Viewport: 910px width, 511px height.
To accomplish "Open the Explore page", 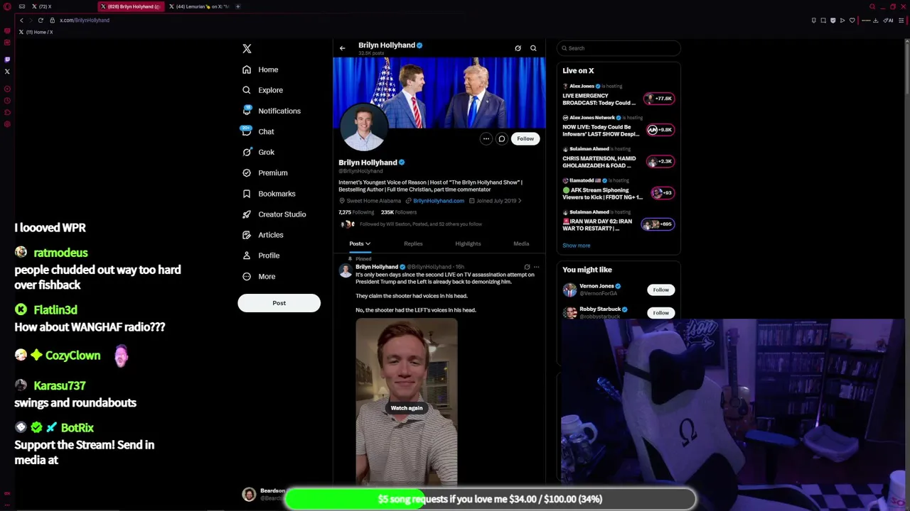I will point(262,90).
